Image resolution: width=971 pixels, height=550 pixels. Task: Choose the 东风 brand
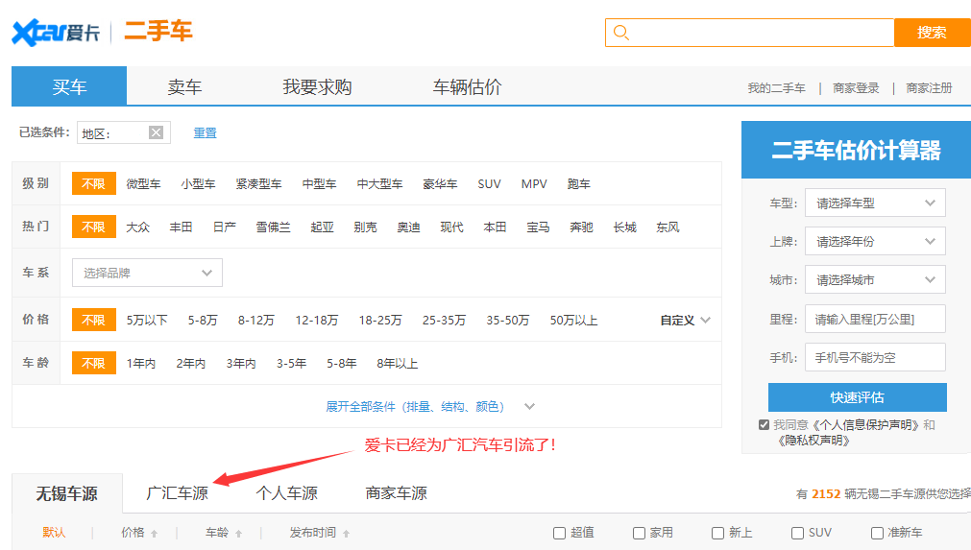(x=668, y=227)
